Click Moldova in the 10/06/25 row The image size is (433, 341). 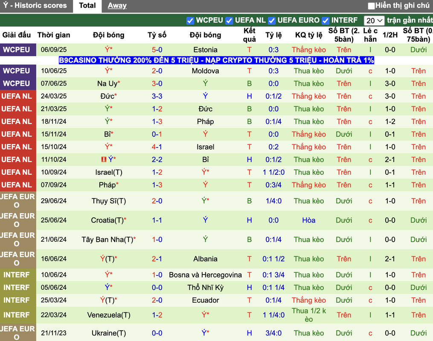tap(205, 71)
